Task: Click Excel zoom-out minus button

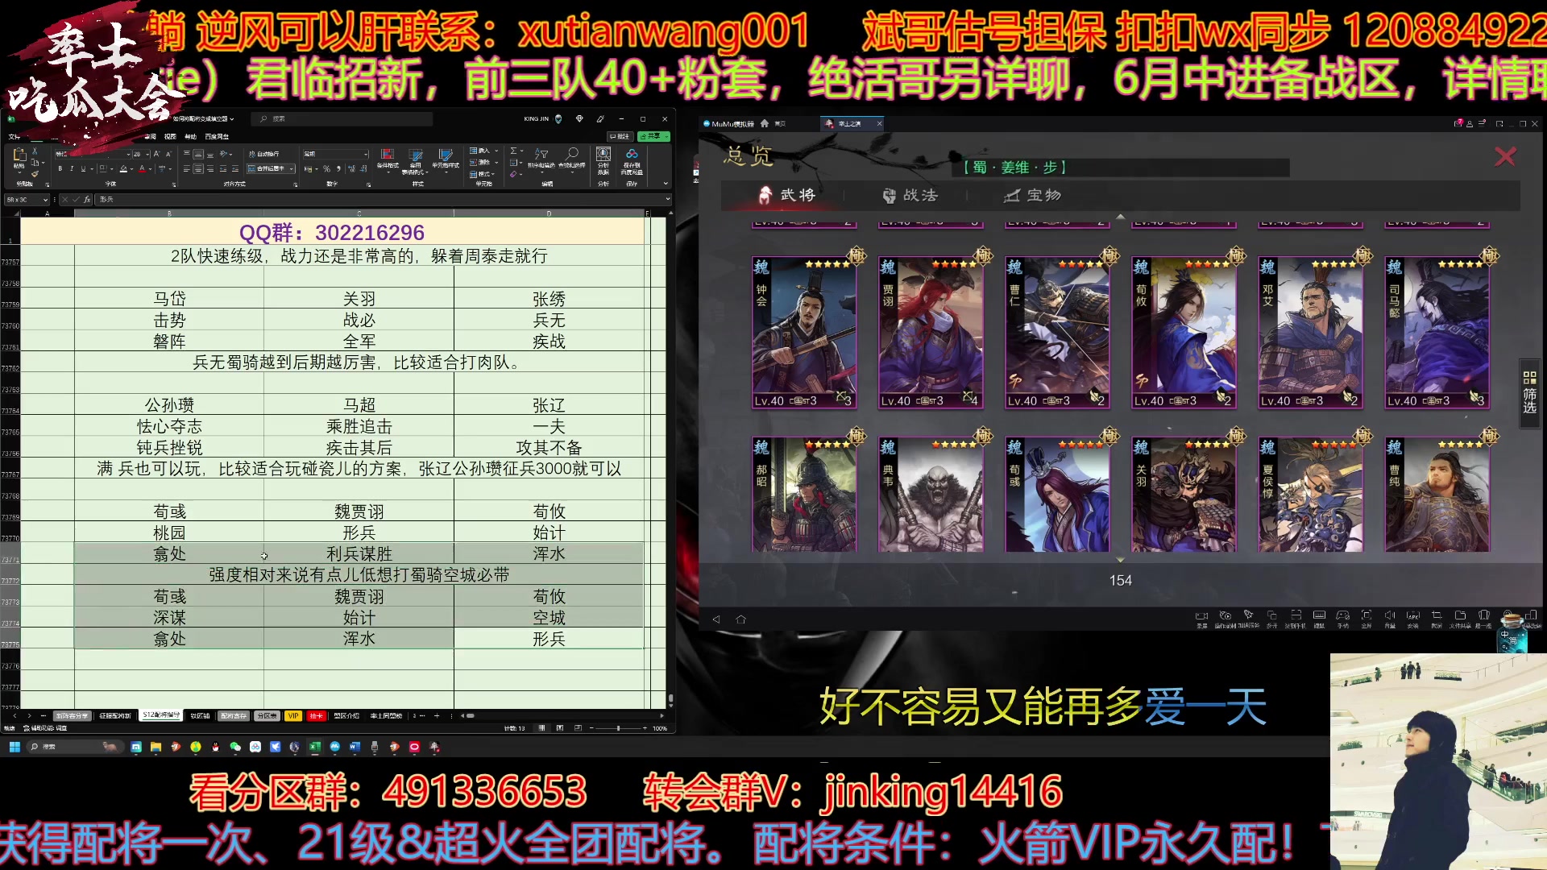Action: [x=591, y=727]
